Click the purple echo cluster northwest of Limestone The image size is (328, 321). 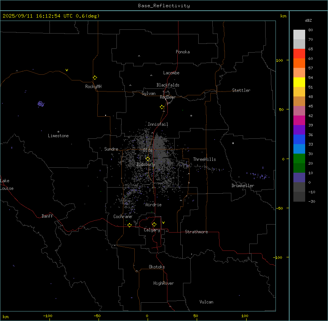(x=41, y=104)
